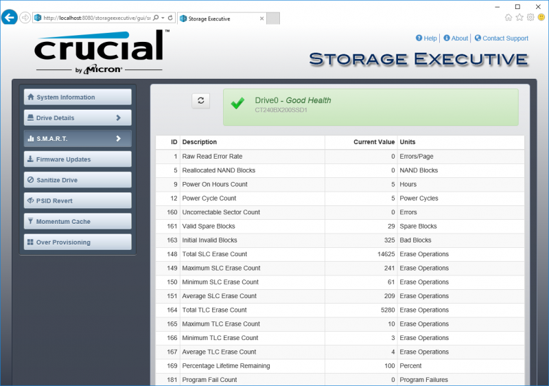Open PSID Revert page

[78, 201]
